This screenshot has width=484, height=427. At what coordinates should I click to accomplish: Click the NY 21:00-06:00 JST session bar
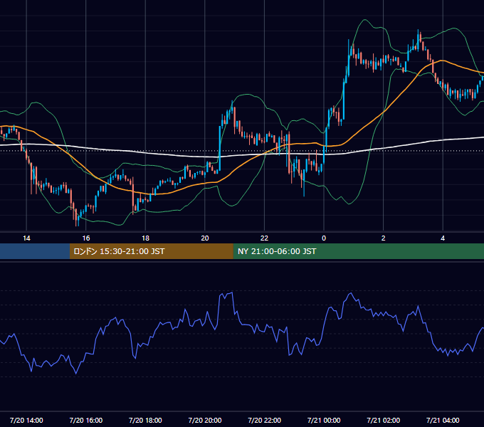point(358,251)
